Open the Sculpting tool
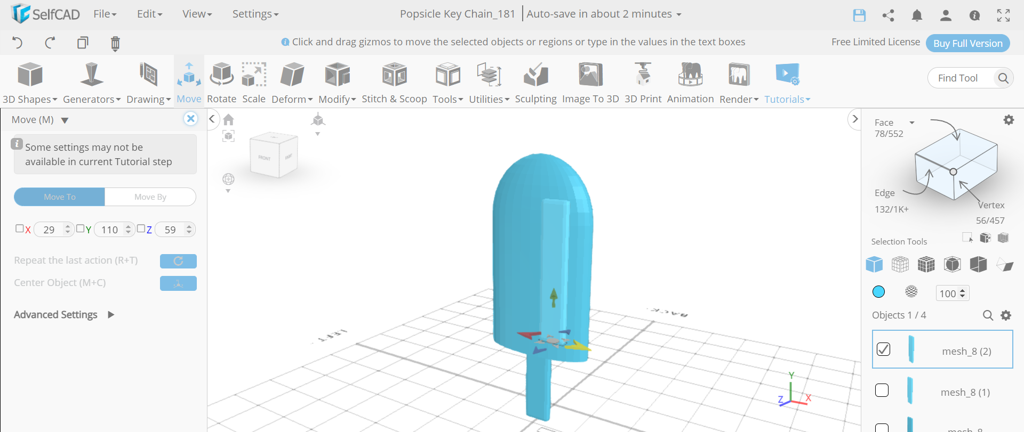Image resolution: width=1024 pixels, height=432 pixels. [535, 83]
